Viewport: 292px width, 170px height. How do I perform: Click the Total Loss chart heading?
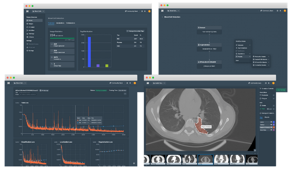coord(25,103)
